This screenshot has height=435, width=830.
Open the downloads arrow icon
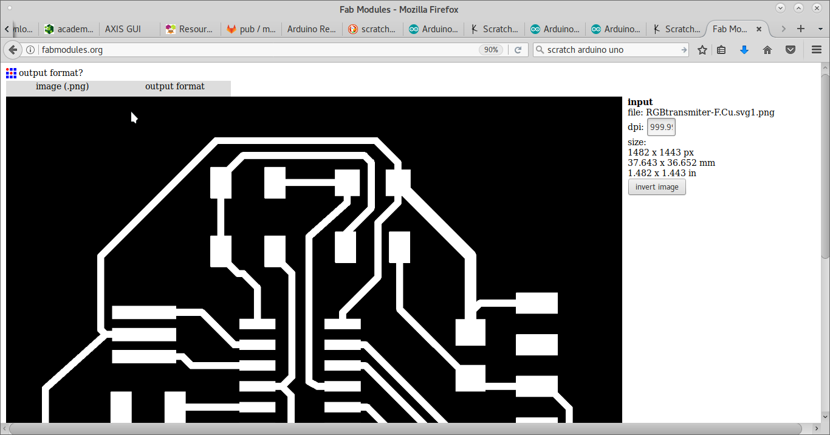744,50
